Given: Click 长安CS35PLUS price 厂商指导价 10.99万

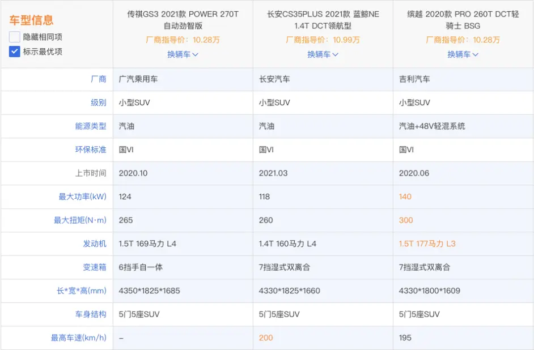Looking at the screenshot, I should click(323, 40).
